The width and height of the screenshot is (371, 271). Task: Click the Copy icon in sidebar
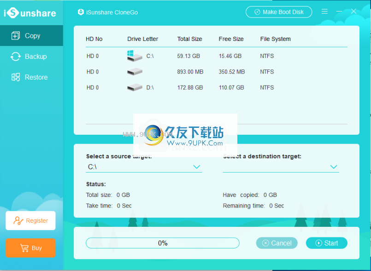[16, 36]
